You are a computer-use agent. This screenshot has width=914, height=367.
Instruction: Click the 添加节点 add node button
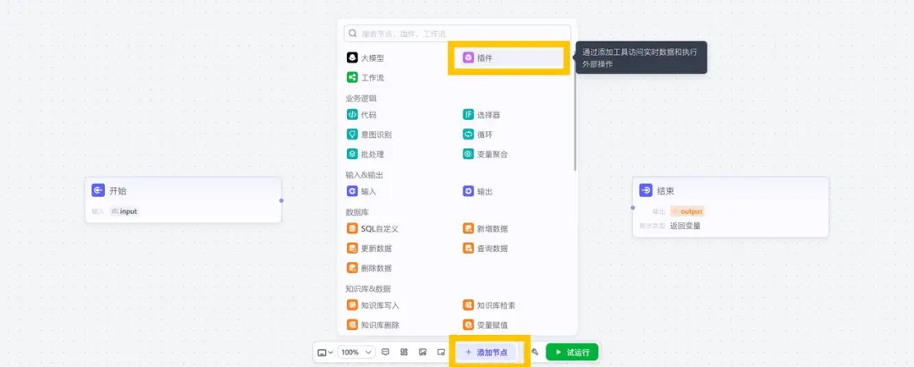click(486, 353)
